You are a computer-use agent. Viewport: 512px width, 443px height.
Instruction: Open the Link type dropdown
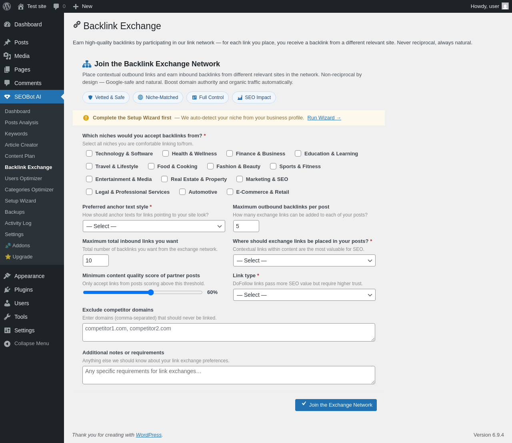(x=304, y=295)
